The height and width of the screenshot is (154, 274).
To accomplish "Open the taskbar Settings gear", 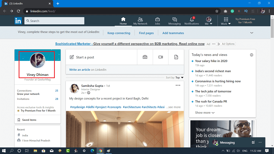I will pyautogui.click(x=84, y=151).
